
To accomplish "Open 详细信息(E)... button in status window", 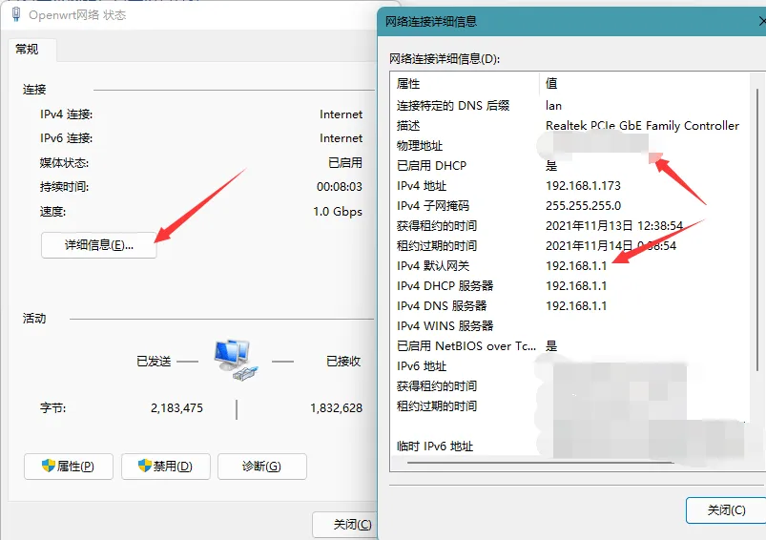I will [x=98, y=245].
